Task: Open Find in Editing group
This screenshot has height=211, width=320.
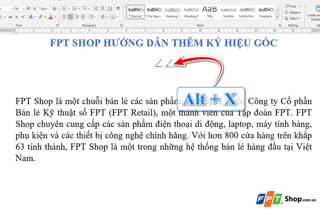Action: tap(291, 6)
